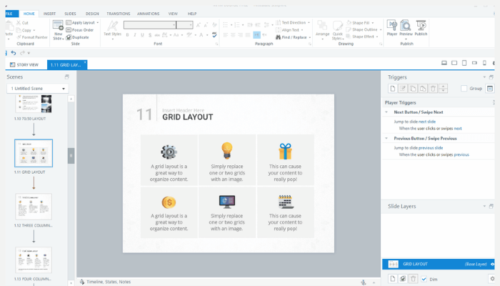Toggle the Bold formatting button

(x=127, y=35)
